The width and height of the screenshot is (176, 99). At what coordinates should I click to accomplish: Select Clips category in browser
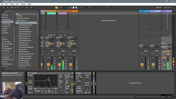(x=5, y=31)
